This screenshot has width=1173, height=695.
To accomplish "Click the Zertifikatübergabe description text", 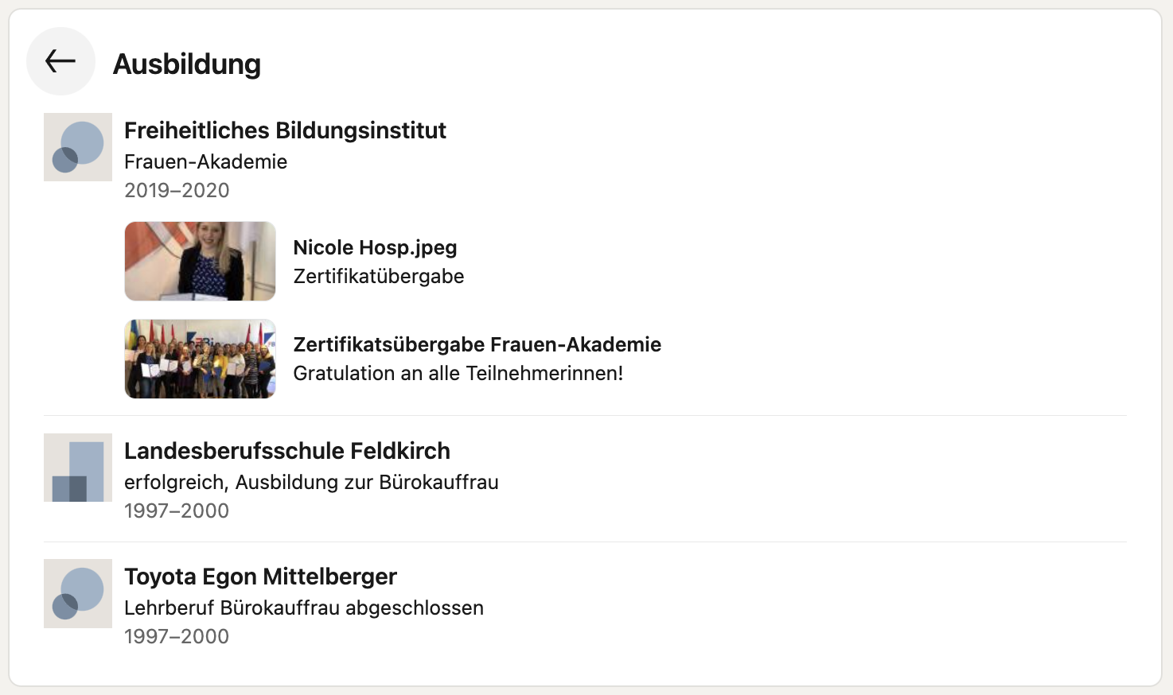I will (379, 276).
